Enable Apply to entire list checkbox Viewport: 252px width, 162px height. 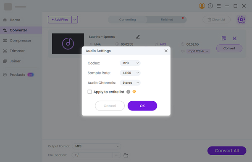(89, 92)
